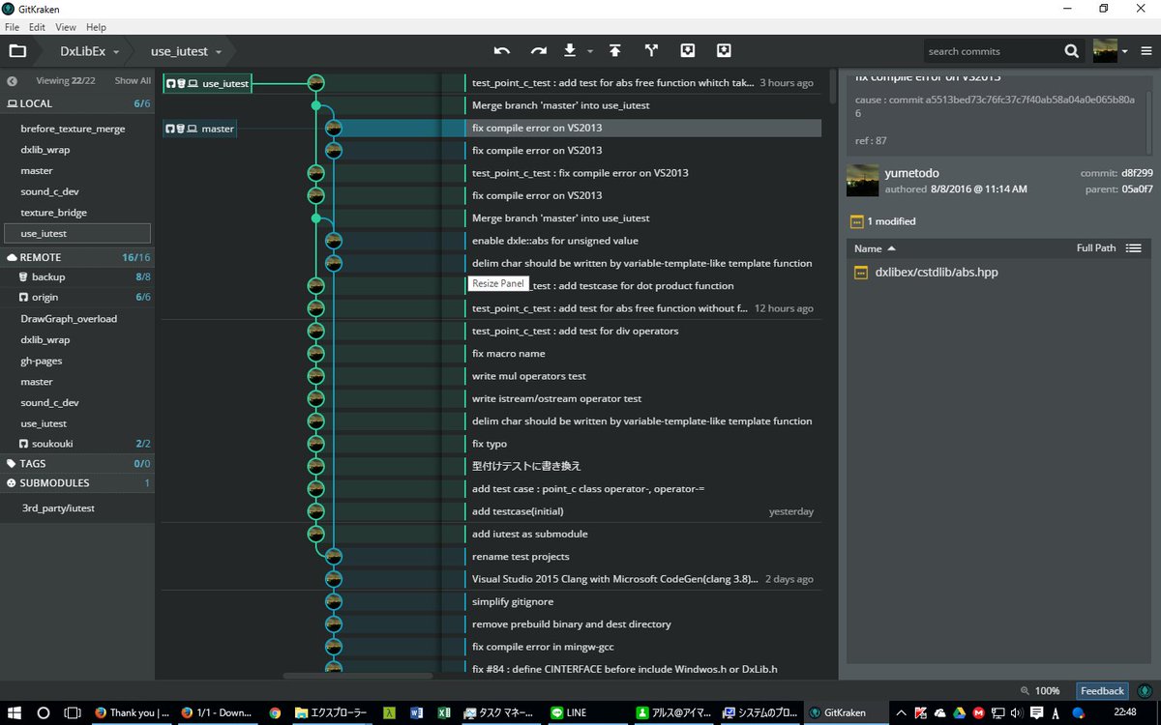Click the Pop stash icon
This screenshot has width=1161, height=725.
724,50
